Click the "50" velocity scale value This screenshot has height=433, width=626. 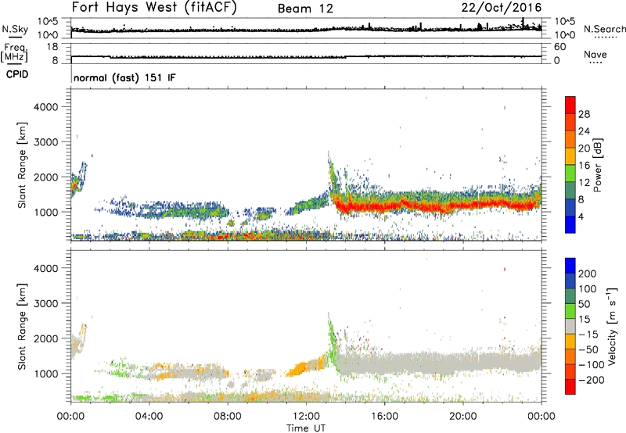(584, 304)
